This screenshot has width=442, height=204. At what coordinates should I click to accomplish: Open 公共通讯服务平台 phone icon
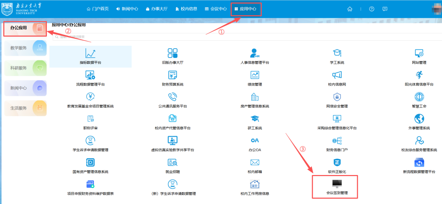pyautogui.click(x=173, y=97)
